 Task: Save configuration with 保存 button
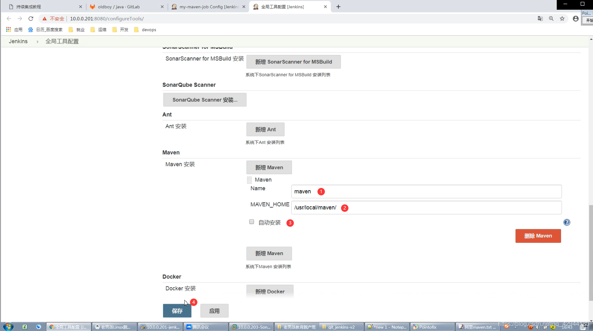(x=177, y=311)
